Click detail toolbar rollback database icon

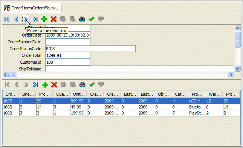tap(73, 85)
